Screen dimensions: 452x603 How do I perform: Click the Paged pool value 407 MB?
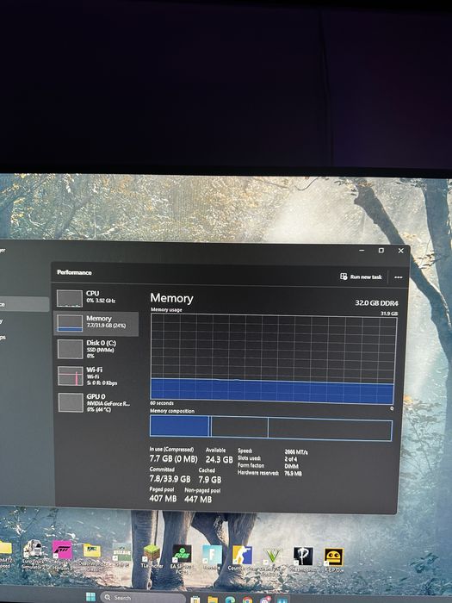point(163,499)
